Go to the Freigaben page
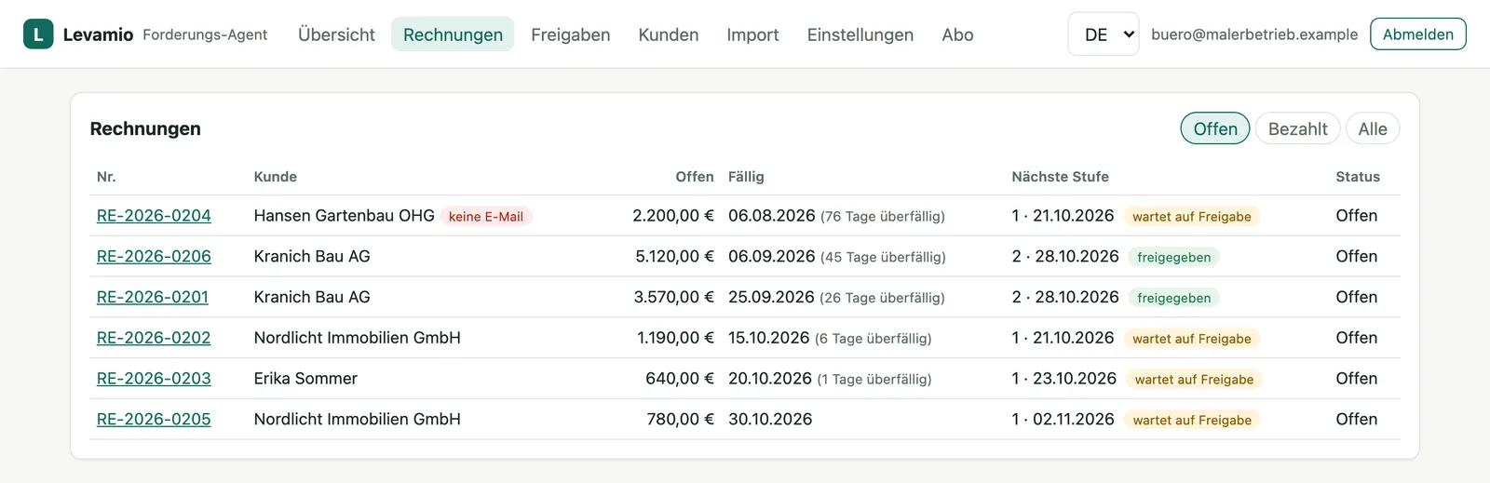Viewport: 1490px width, 483px height. tap(571, 34)
